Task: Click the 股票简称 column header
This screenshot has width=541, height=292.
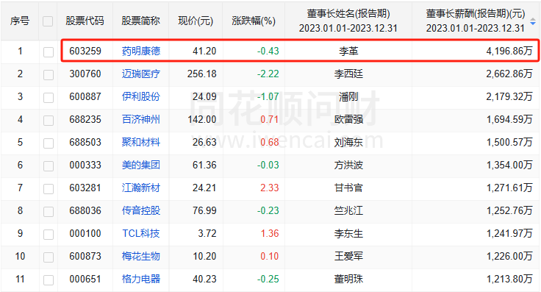Action: click(141, 21)
